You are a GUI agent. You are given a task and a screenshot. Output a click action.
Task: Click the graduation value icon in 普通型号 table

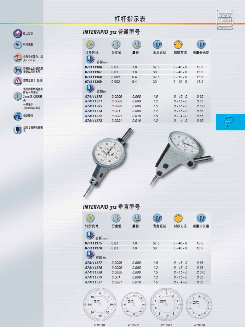(x=116, y=44)
